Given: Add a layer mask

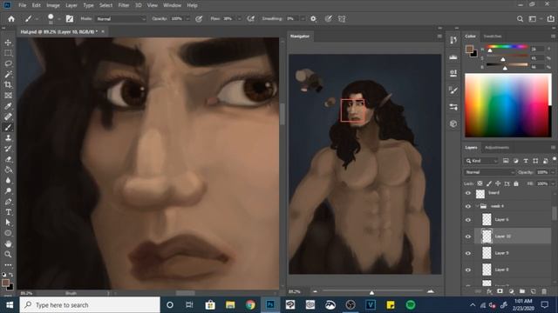Looking at the screenshot, I should click(500, 291).
